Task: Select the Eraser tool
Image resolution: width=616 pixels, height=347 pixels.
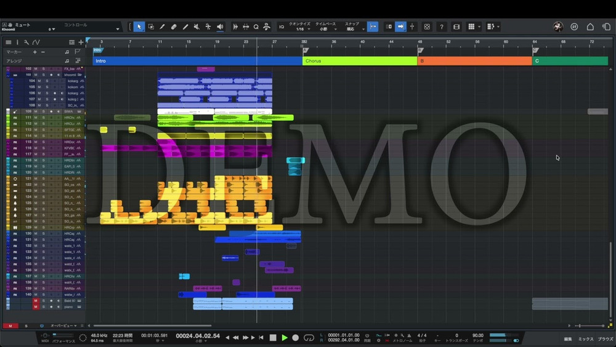Action: click(x=174, y=27)
